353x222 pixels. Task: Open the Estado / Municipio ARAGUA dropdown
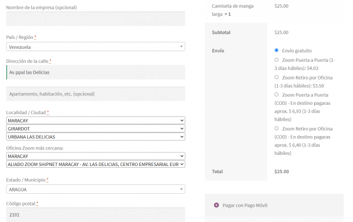[96, 189]
